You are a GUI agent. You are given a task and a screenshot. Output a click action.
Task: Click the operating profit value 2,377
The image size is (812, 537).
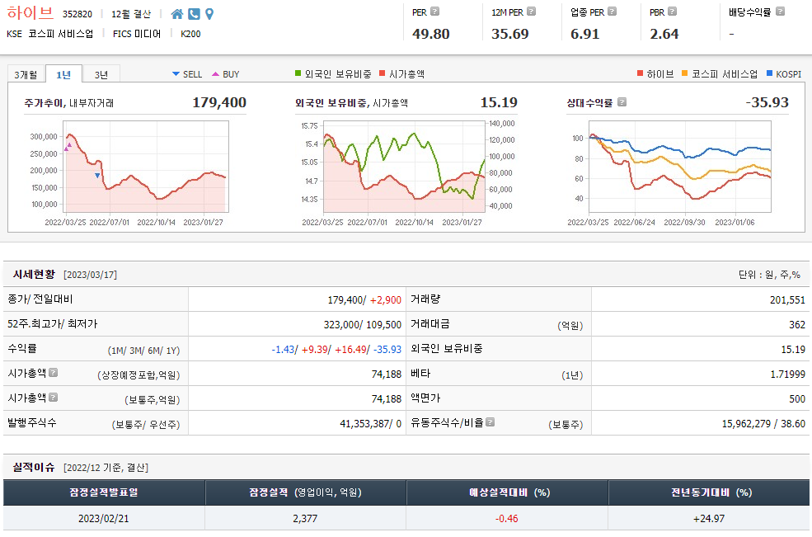[305, 518]
